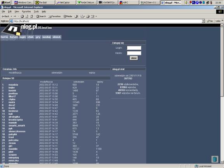
Task: Go to the szukaj tab on nlog.pl
Action: click(x=46, y=37)
